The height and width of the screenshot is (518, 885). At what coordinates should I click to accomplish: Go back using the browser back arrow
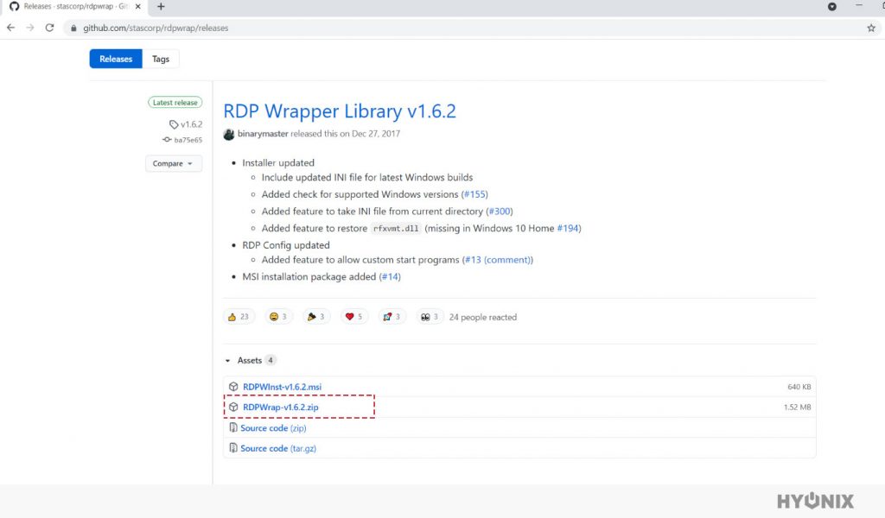click(10, 28)
